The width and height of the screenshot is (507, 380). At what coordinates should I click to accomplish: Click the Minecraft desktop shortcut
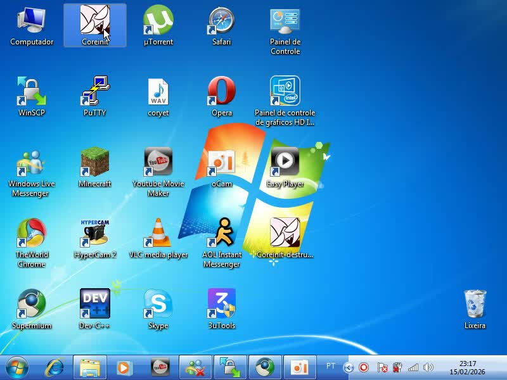94,163
